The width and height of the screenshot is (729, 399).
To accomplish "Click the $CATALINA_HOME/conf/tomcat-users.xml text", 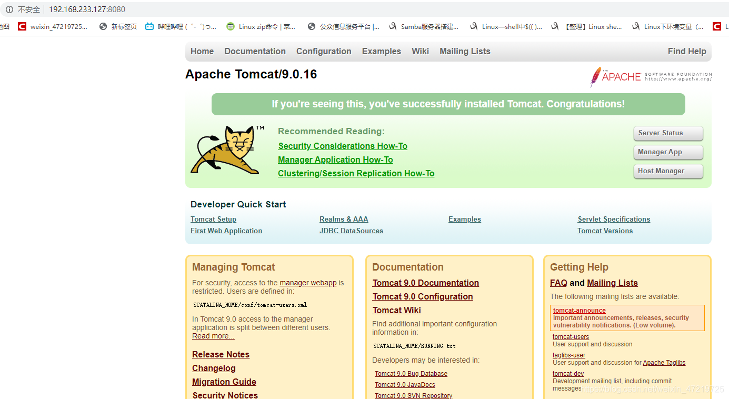I will pos(250,305).
